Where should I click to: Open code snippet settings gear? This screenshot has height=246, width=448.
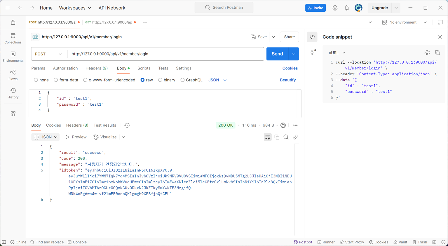coord(427,53)
